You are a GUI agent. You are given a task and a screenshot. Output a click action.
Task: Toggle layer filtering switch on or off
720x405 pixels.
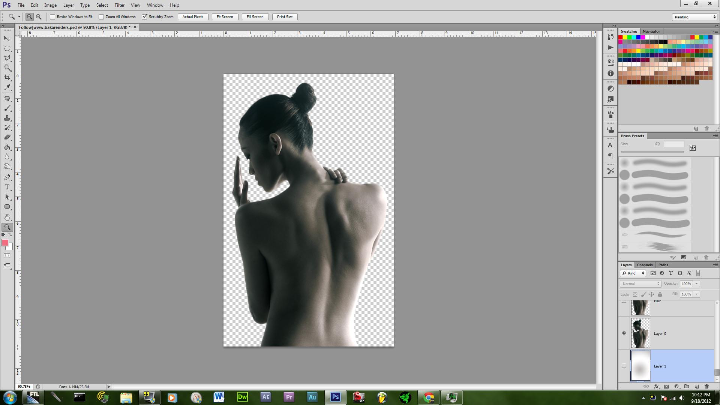click(x=698, y=273)
